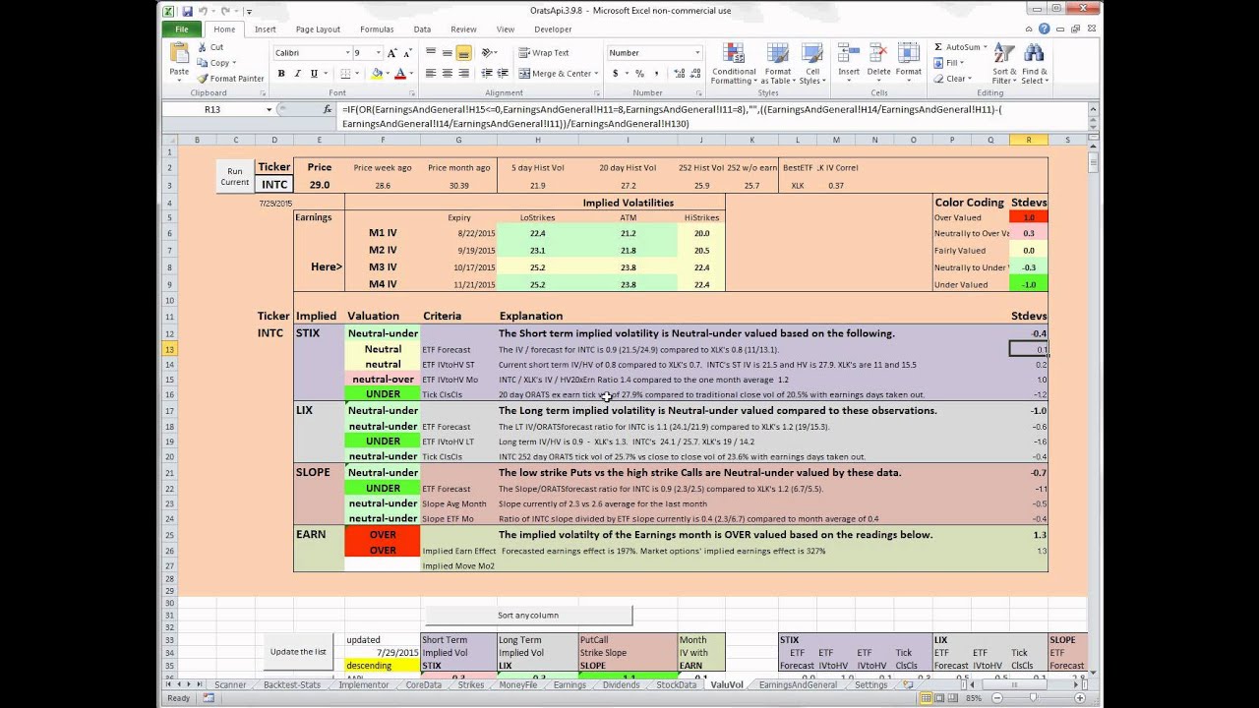The image size is (1259, 708).
Task: Toggle italic formatting
Action: click(x=297, y=74)
